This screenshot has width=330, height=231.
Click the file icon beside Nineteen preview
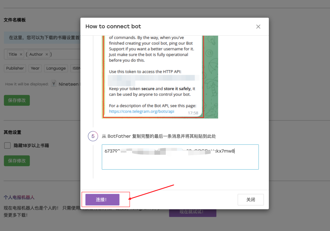click(54, 84)
